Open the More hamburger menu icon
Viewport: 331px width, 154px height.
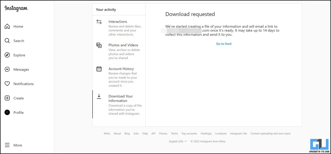(x=7, y=145)
